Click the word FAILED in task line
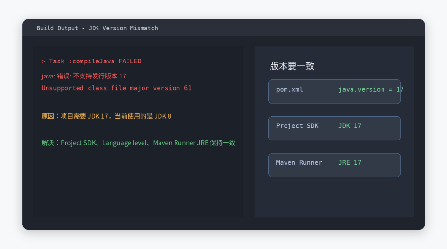This screenshot has height=249, width=447. [x=130, y=61]
